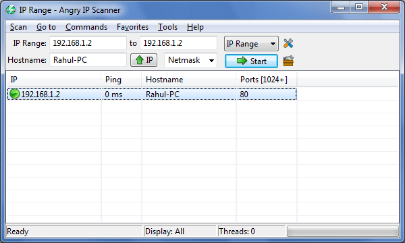Image resolution: width=405 pixels, height=243 pixels.
Task: Click the IP button with up arrow
Action: [x=144, y=60]
